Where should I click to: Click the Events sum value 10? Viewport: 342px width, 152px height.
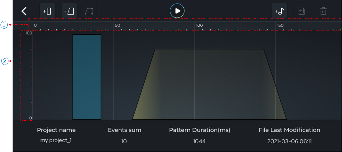pyautogui.click(x=124, y=141)
